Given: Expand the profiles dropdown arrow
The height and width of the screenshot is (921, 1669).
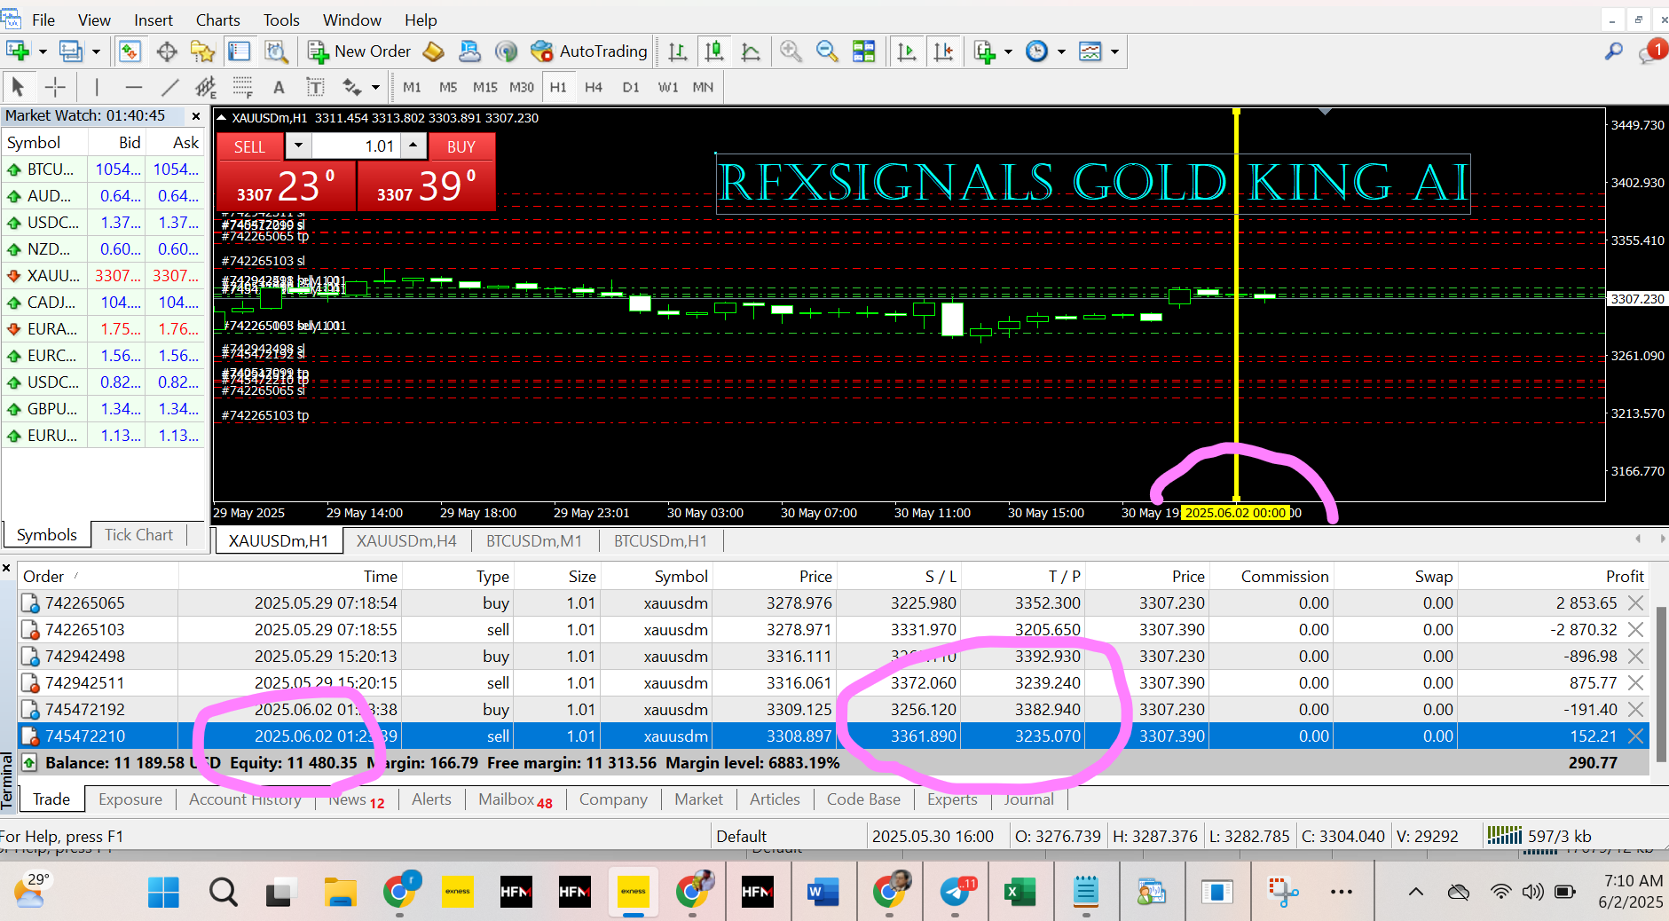Looking at the screenshot, I should [96, 51].
